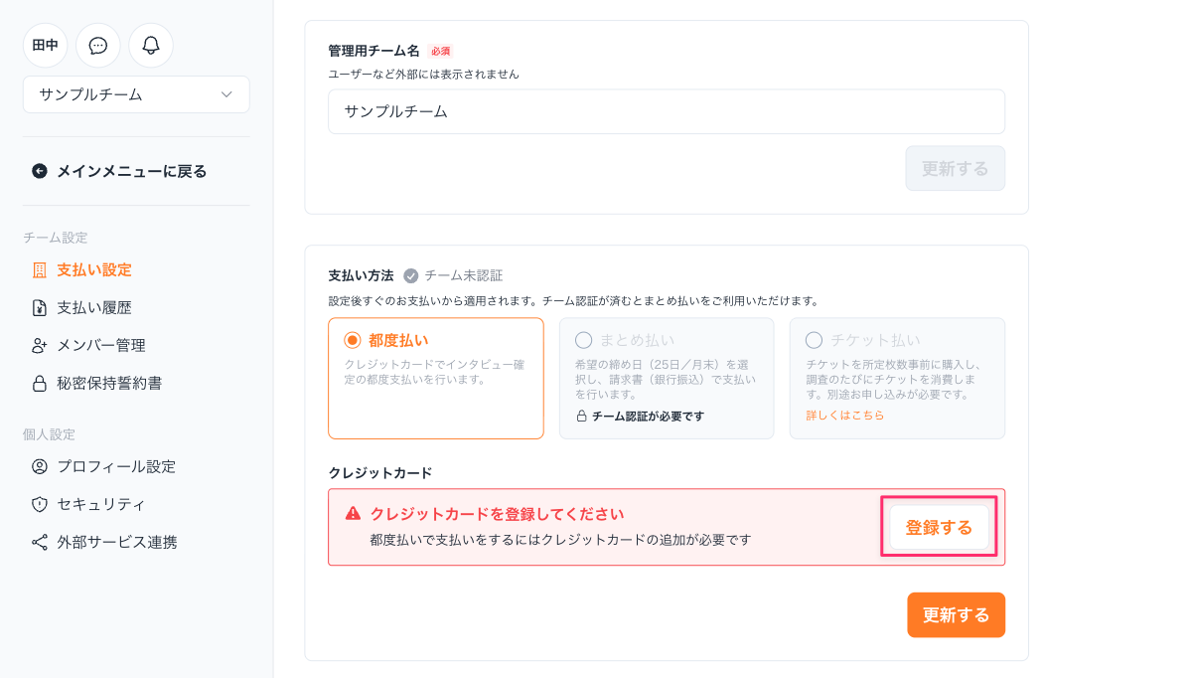Click the back arrow beside メインメニューに戻る

coord(40,171)
